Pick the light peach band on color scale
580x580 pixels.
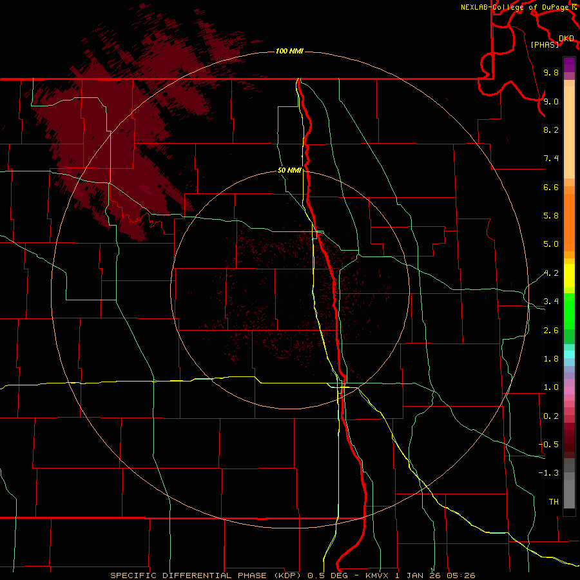569,132
